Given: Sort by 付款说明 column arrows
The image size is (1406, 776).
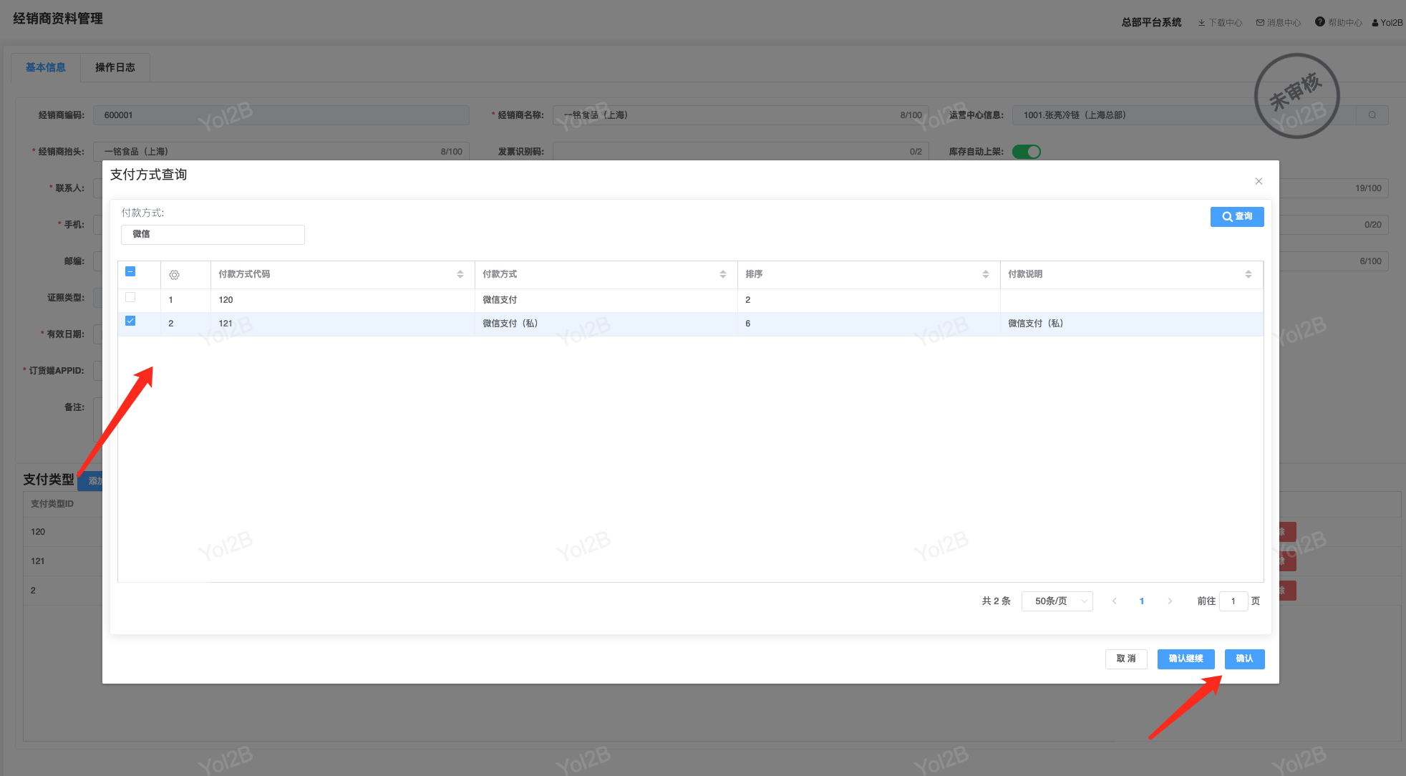Looking at the screenshot, I should coord(1249,274).
